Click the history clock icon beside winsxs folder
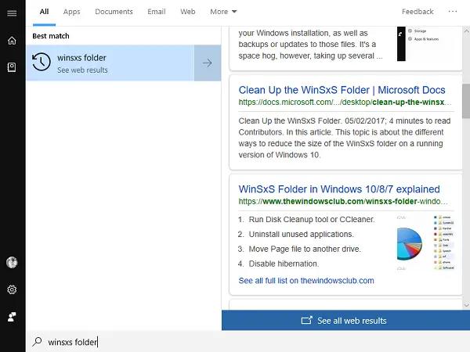 (42, 62)
